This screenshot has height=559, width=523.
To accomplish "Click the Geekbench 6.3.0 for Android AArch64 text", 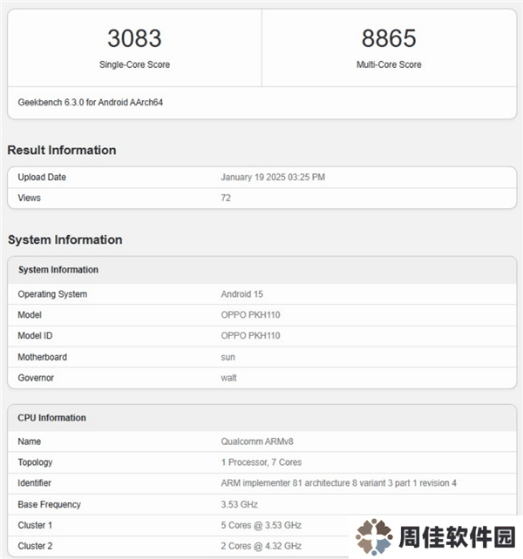I will click(91, 103).
